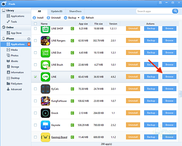The height and width of the screenshot is (146, 182).
Task: Check the Knock checkbox
Action: (x=35, y=113)
